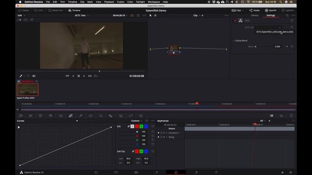Viewport: 312px width, 175px height.
Task: Toggle the Soft Clip channel link icon
Action: (133, 151)
